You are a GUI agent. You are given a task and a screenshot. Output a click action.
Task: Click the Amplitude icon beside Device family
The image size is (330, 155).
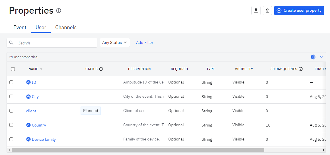[x=28, y=139]
